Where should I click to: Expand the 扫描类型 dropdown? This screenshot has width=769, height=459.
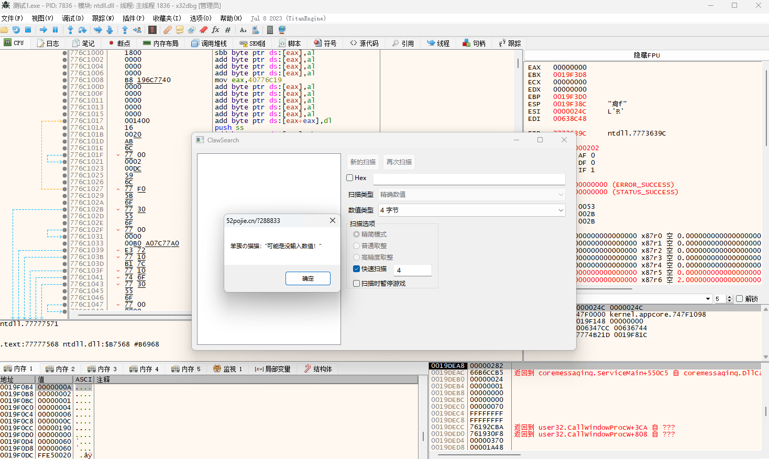click(x=471, y=195)
